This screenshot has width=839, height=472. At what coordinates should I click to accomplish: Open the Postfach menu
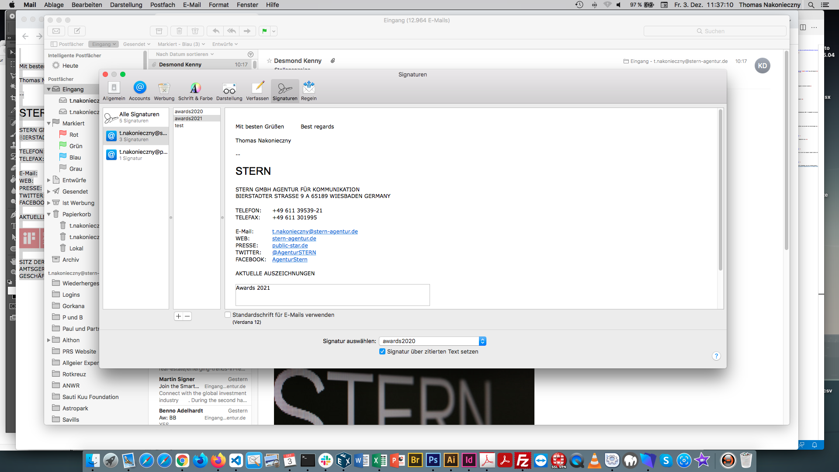coord(163,5)
